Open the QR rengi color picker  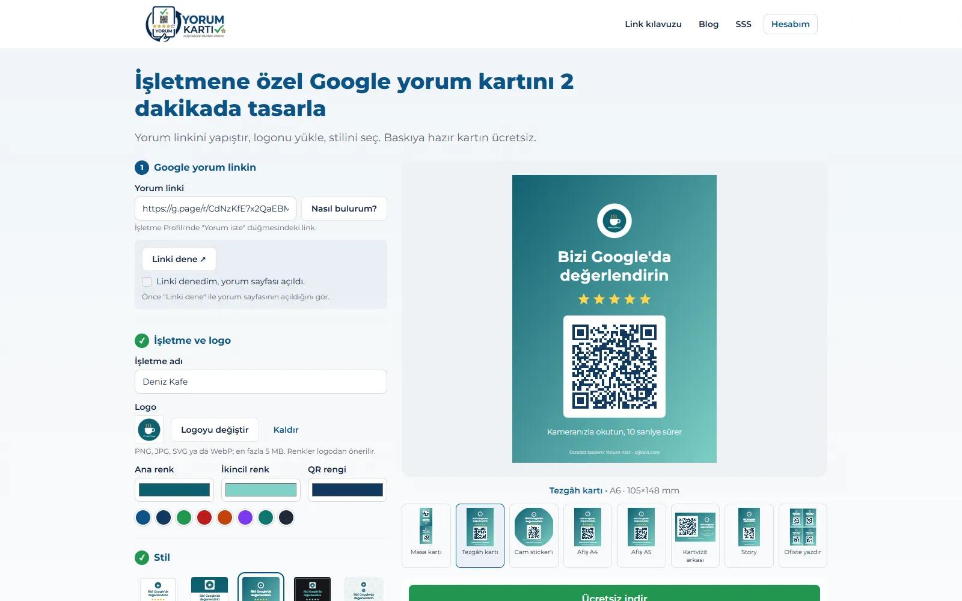[x=348, y=490]
